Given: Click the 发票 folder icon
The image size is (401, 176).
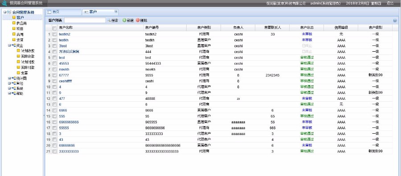Looking at the screenshot, I should tap(18, 73).
